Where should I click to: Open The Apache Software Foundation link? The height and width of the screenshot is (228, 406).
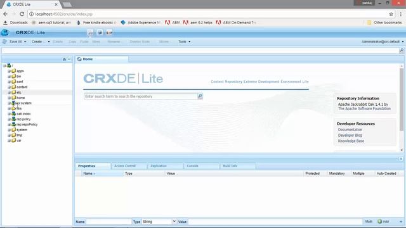coord(364,108)
